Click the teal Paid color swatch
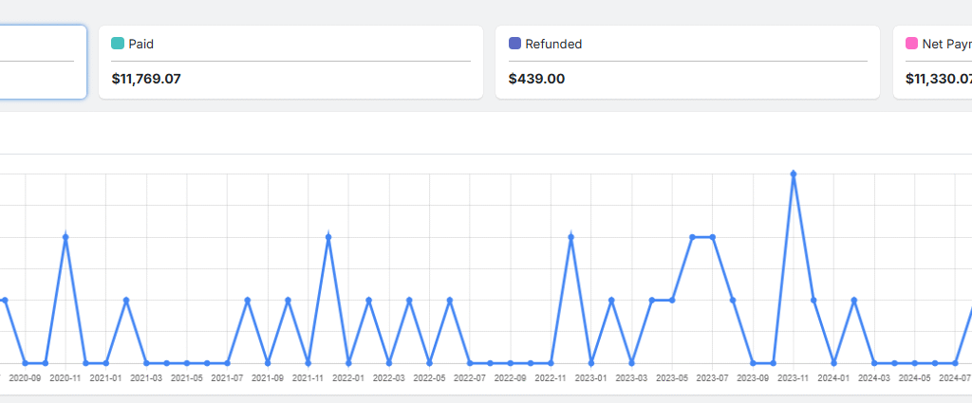 (118, 44)
